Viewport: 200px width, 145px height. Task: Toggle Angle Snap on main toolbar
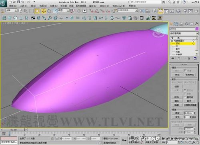click(97, 11)
